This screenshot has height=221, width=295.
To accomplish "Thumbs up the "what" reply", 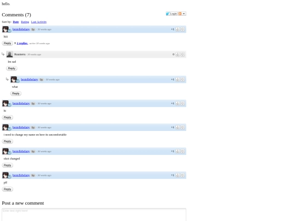I will pos(178,80).
